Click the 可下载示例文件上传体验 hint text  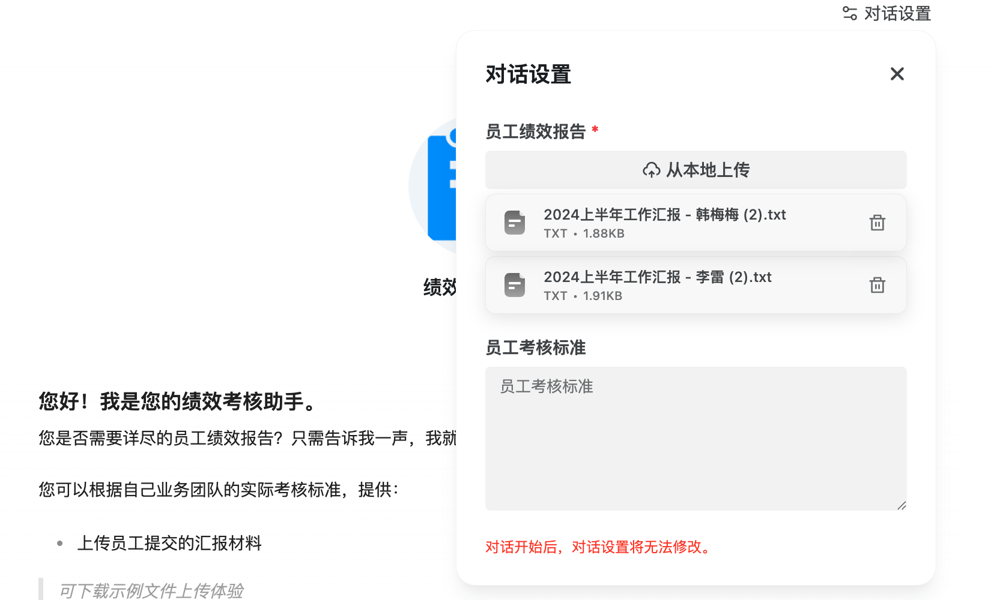pyautogui.click(x=151, y=590)
